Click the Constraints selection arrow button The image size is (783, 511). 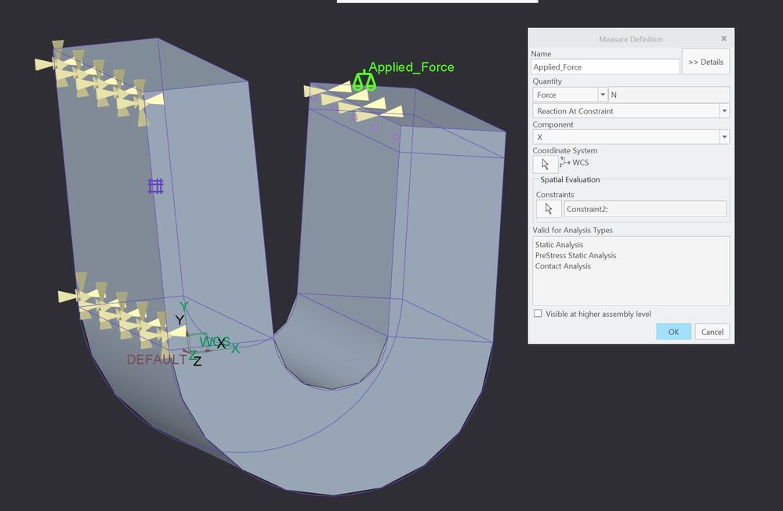pyautogui.click(x=548, y=209)
